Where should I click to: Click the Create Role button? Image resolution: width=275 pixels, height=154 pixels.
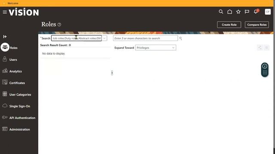point(229,25)
